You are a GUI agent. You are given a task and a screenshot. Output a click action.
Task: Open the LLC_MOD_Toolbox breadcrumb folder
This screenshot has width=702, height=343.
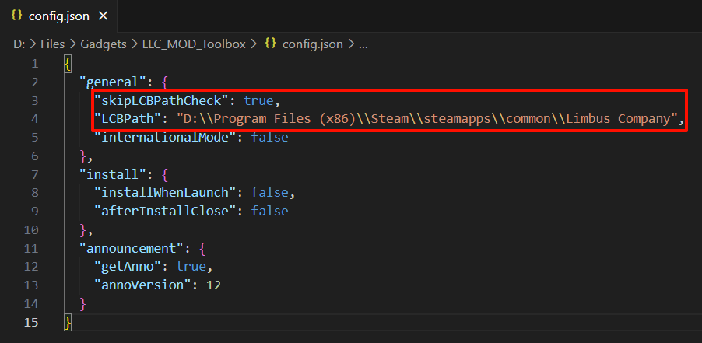click(x=194, y=44)
